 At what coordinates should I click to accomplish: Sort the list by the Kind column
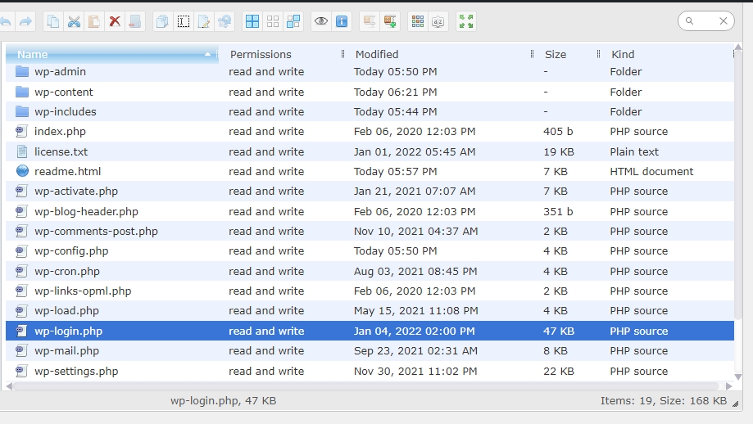tap(623, 55)
